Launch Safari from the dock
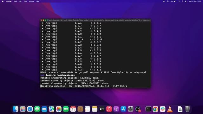This screenshot has height=114, width=203. click(30, 109)
